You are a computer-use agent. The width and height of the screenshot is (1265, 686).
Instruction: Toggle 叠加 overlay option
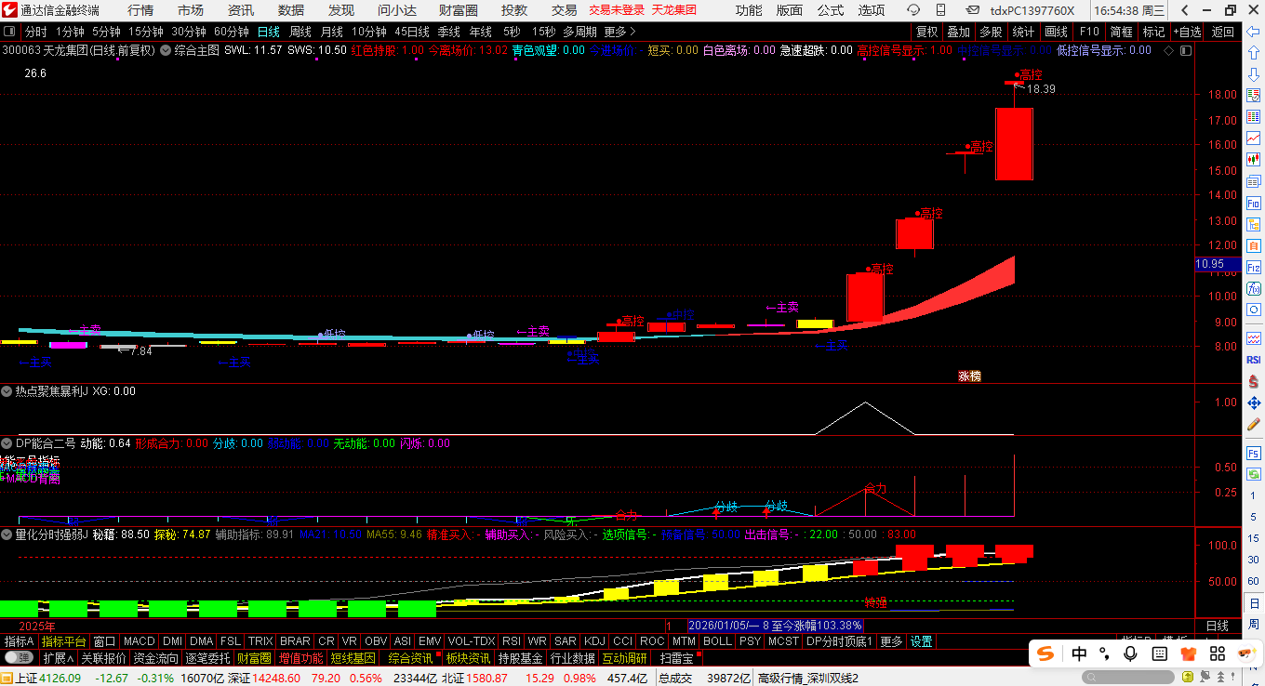[958, 32]
